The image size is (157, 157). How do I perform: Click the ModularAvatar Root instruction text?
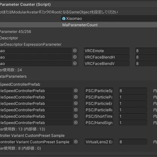coord(59,12)
